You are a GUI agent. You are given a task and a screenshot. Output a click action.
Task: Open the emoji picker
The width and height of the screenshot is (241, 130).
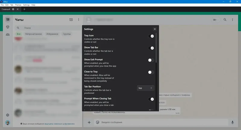click(97, 122)
